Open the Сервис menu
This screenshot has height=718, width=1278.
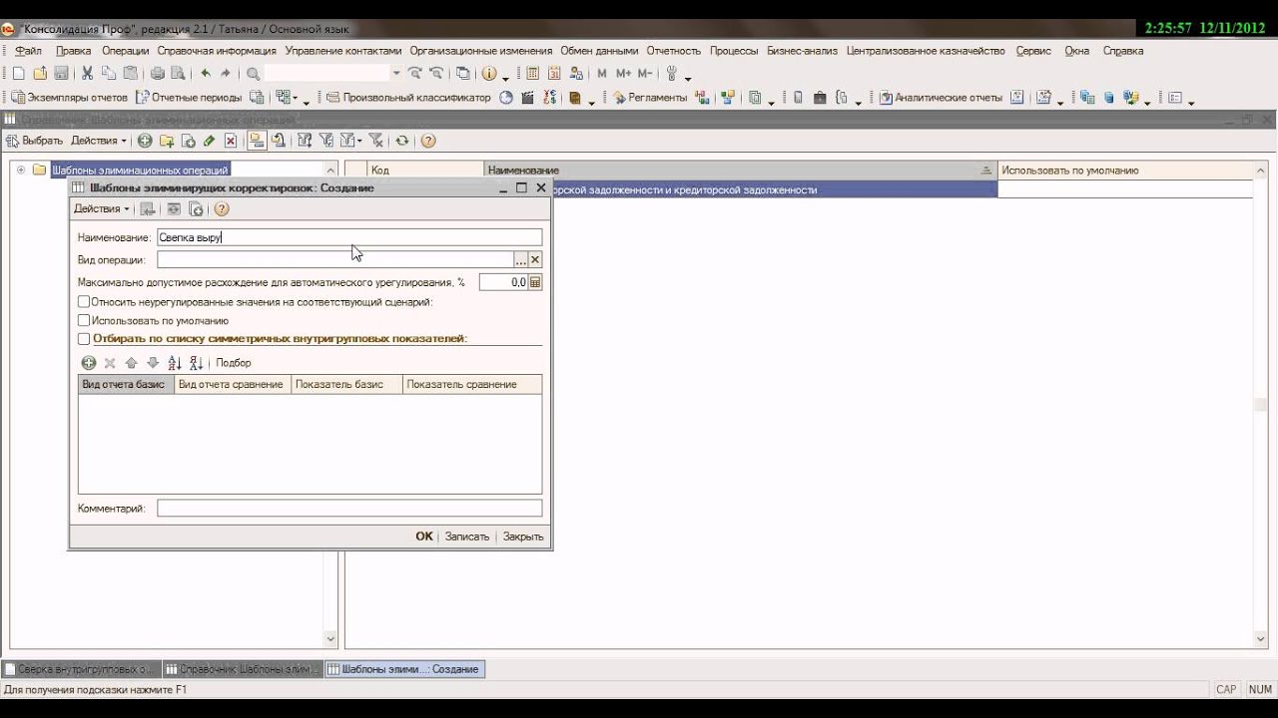coord(1033,51)
